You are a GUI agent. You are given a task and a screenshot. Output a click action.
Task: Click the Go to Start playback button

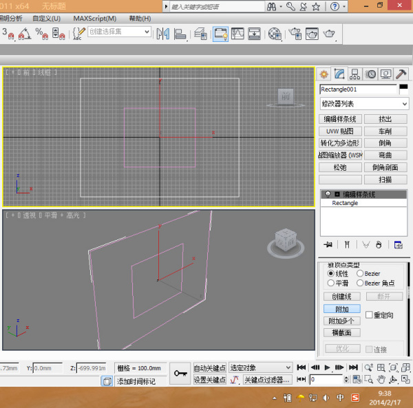[301, 367]
